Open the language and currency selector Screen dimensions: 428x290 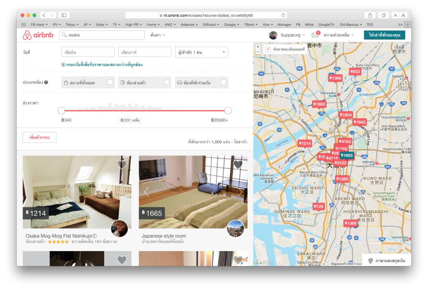pos(386,260)
